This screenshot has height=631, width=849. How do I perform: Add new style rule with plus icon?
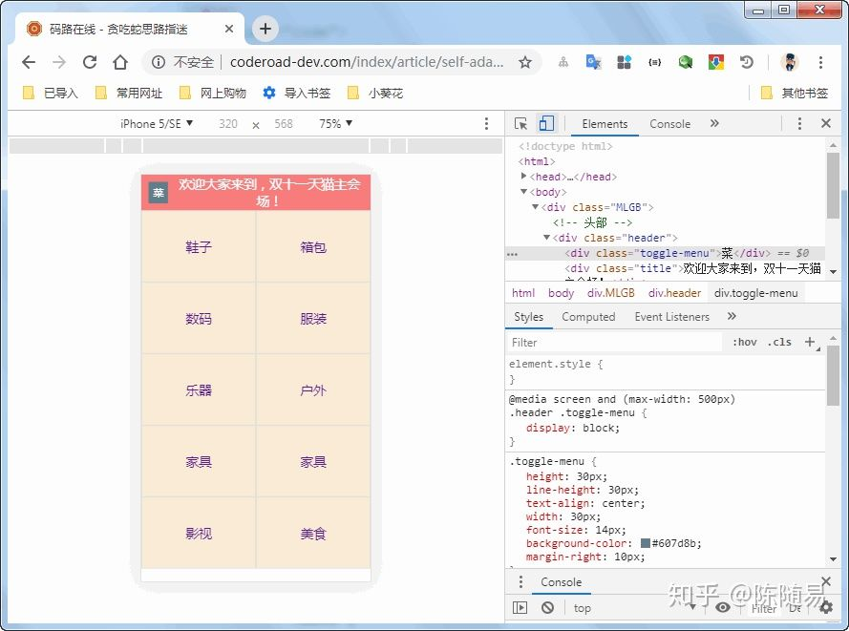(810, 342)
